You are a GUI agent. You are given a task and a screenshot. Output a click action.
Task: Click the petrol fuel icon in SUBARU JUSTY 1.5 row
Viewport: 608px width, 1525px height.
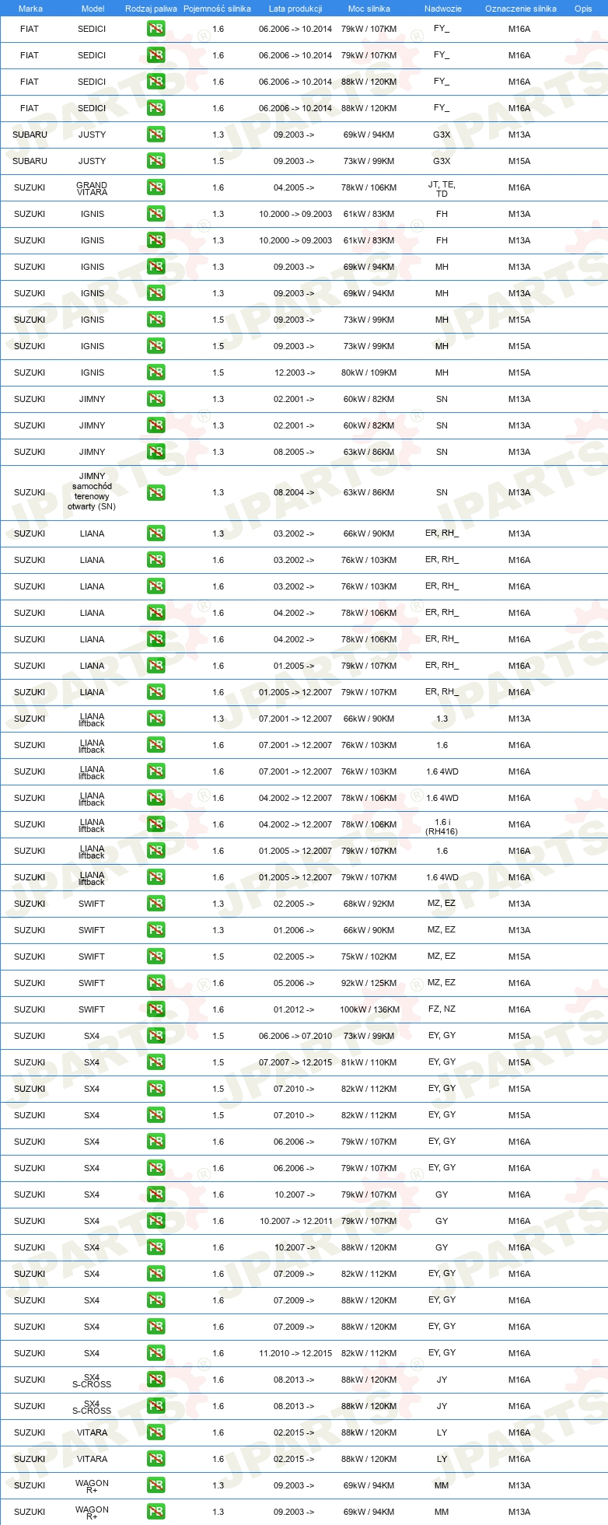[155, 161]
